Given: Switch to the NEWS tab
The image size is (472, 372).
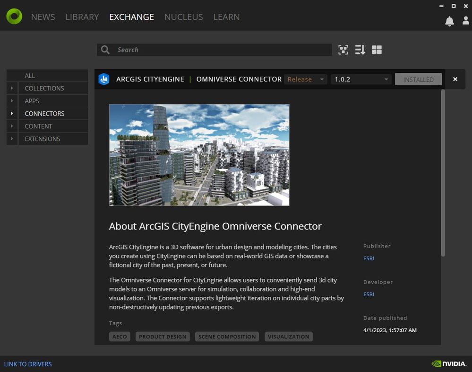Looking at the screenshot, I should [43, 17].
